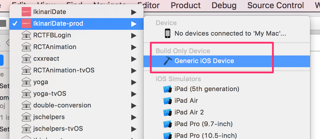Click the iPad (5th generation) simulator icon
Viewport: 320px width, 139px height.
point(167,89)
